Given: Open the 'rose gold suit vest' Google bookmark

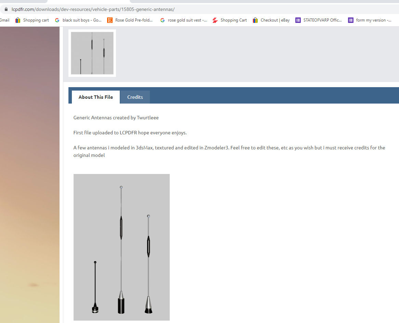Looking at the screenshot, I should point(183,20).
